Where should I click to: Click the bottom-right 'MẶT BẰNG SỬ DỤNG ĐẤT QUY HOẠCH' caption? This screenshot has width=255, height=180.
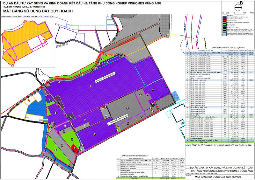[218, 177]
